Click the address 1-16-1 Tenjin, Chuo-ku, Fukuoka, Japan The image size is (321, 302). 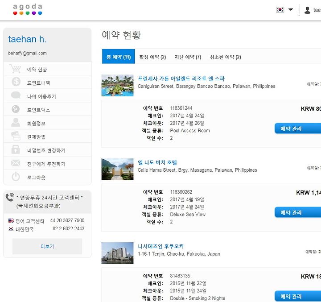[x=179, y=254]
